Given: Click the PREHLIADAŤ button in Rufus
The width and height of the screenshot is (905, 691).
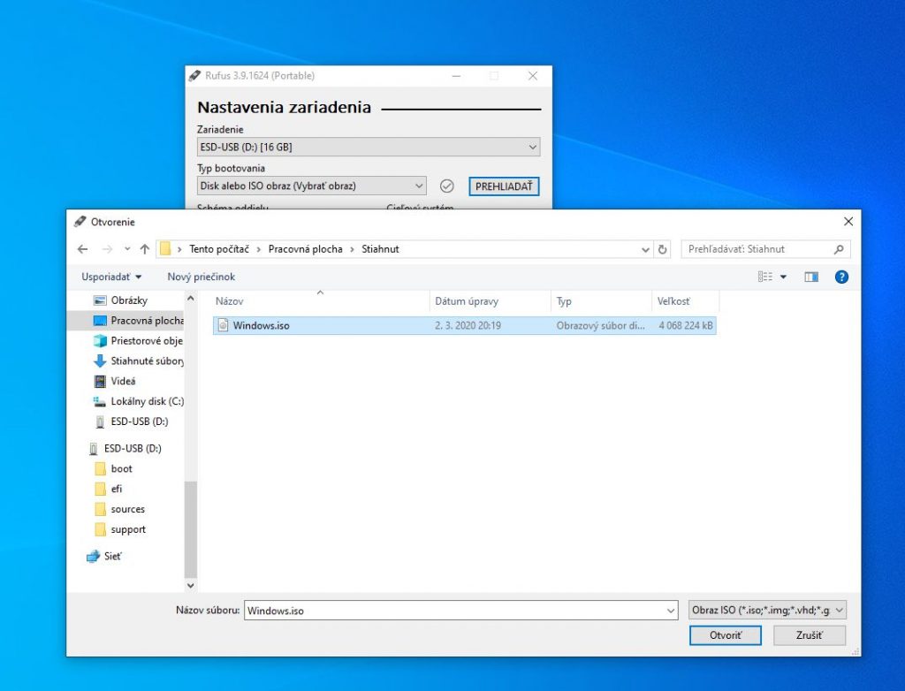Looking at the screenshot, I should 504,186.
